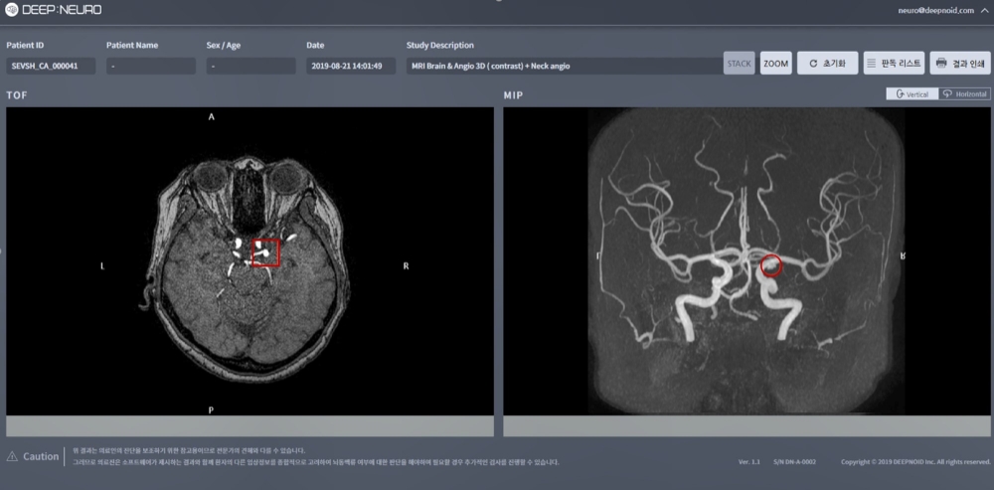Click the horizontal rotation icon above MIP

948,93
